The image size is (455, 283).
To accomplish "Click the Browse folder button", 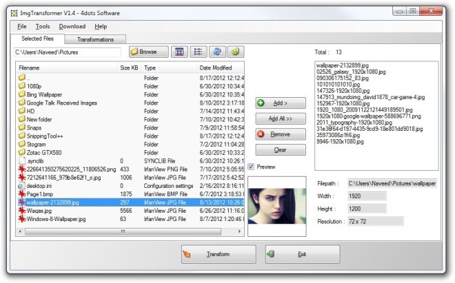I will [x=148, y=52].
